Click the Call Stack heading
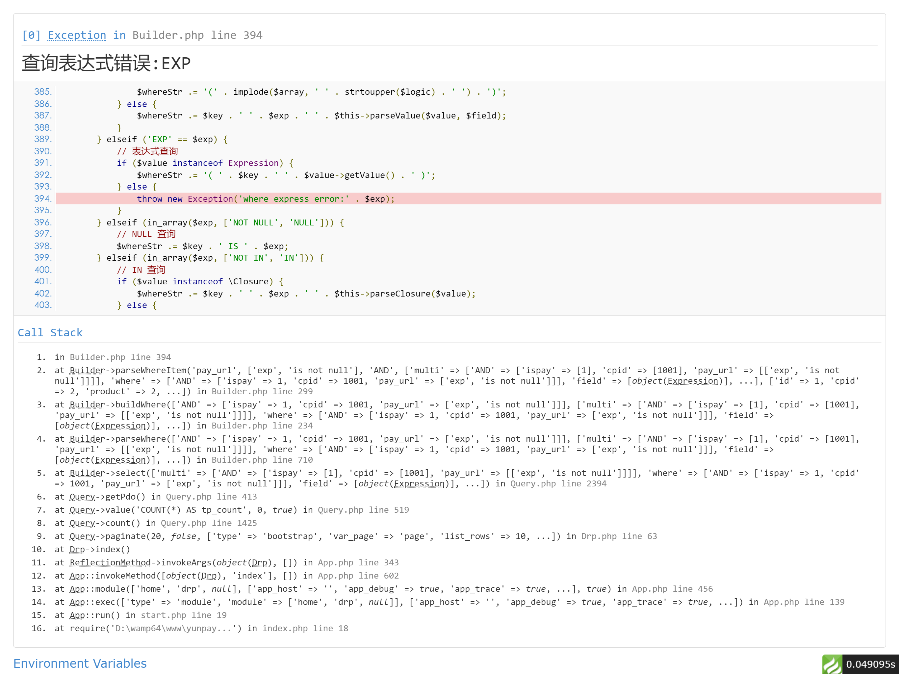This screenshot has height=674, width=899. pyautogui.click(x=50, y=332)
